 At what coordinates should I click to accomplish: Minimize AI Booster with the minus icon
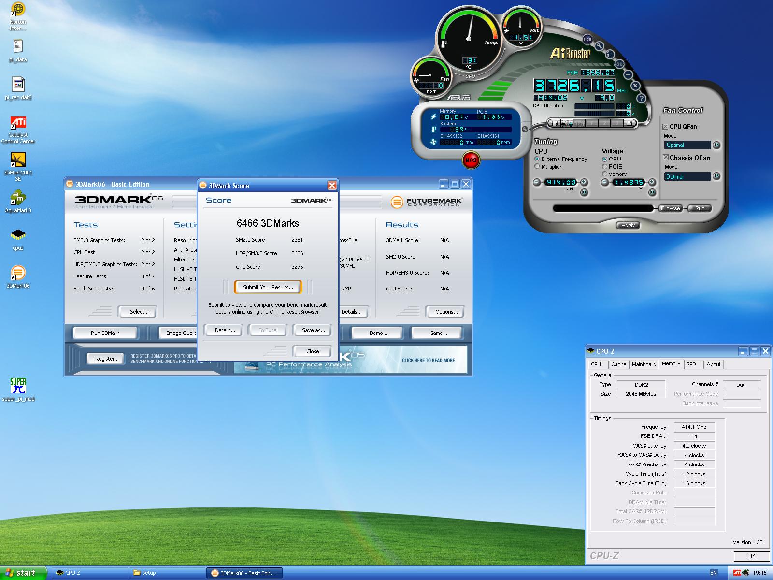(x=628, y=74)
